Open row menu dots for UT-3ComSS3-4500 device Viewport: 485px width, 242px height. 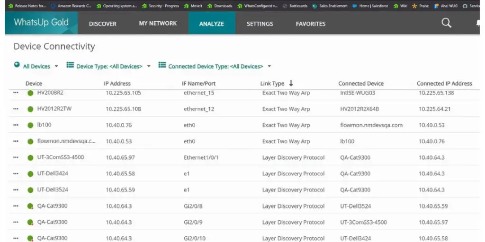16,157
